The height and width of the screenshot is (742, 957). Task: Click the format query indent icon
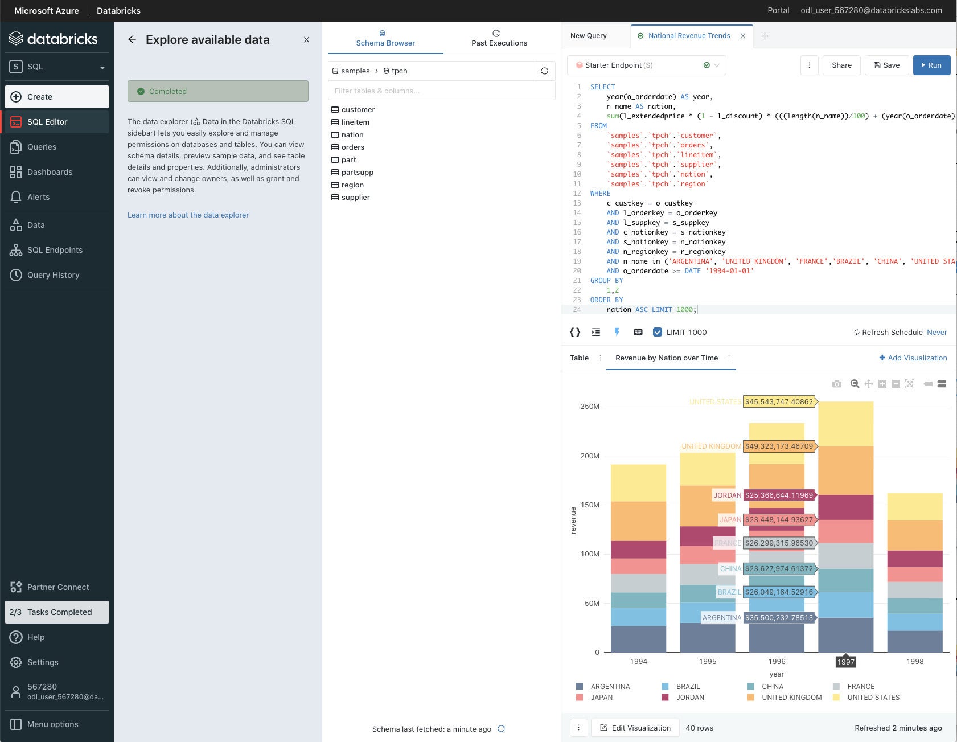click(595, 332)
